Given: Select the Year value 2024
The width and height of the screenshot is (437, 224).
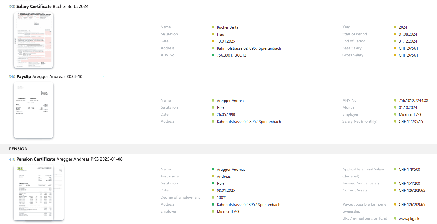Looking at the screenshot, I should (x=403, y=27).
